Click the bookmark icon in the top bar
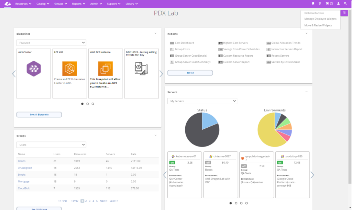The image size is (352, 210). (314, 3)
